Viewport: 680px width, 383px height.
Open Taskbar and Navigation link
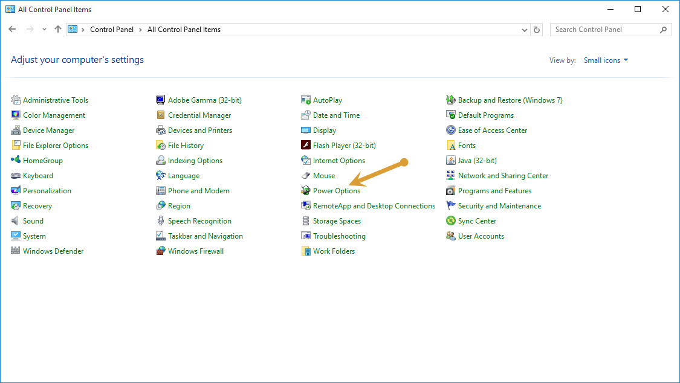coord(205,236)
